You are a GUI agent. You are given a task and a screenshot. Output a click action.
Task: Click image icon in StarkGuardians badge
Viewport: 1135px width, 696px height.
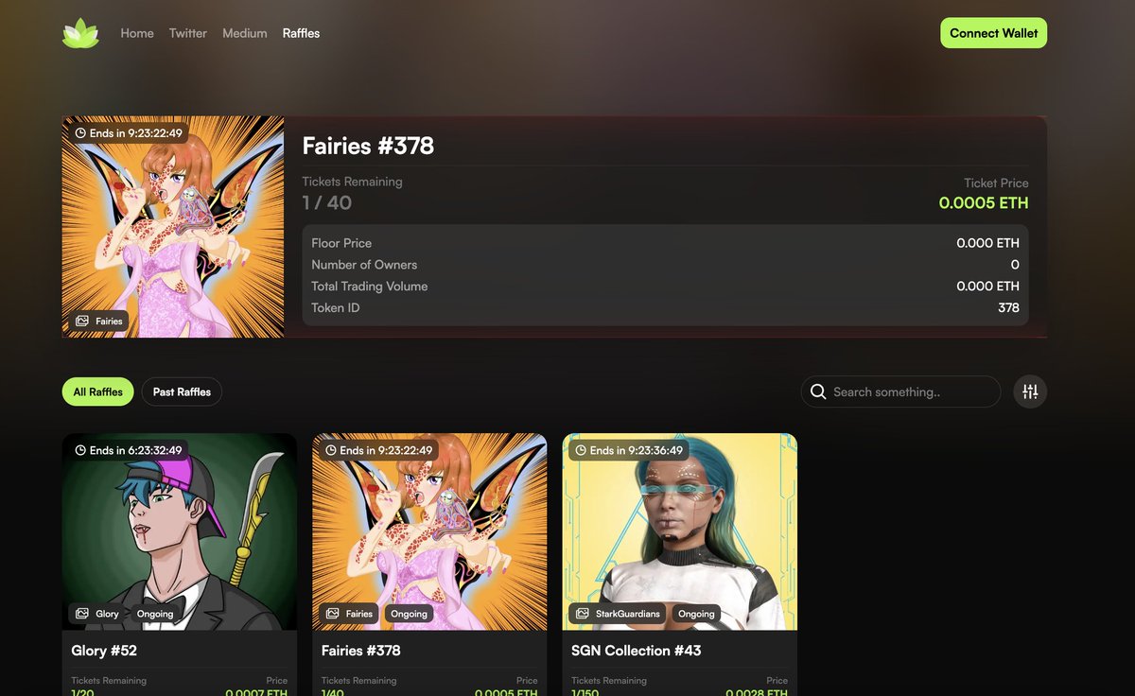pos(583,614)
